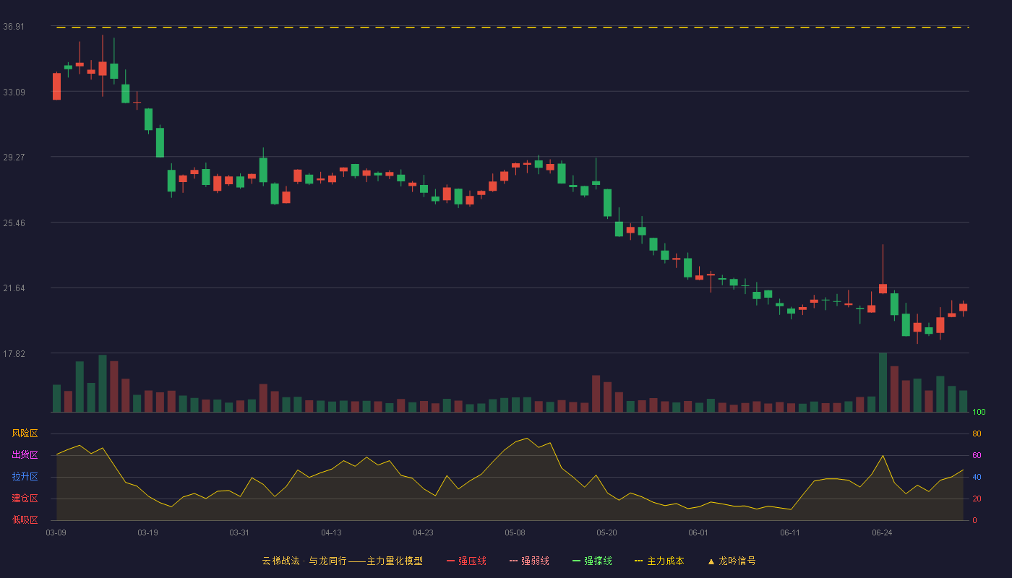Screen dimensions: 1012x578
Task: Toggle the 强弱线 legend item
Action: 529,561
